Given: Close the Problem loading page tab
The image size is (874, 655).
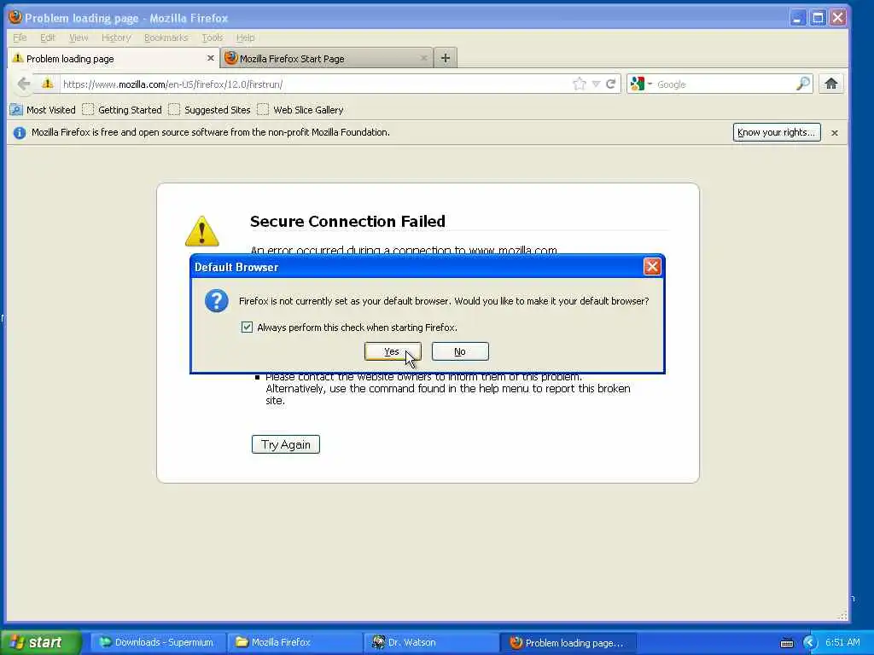Looking at the screenshot, I should tap(211, 58).
